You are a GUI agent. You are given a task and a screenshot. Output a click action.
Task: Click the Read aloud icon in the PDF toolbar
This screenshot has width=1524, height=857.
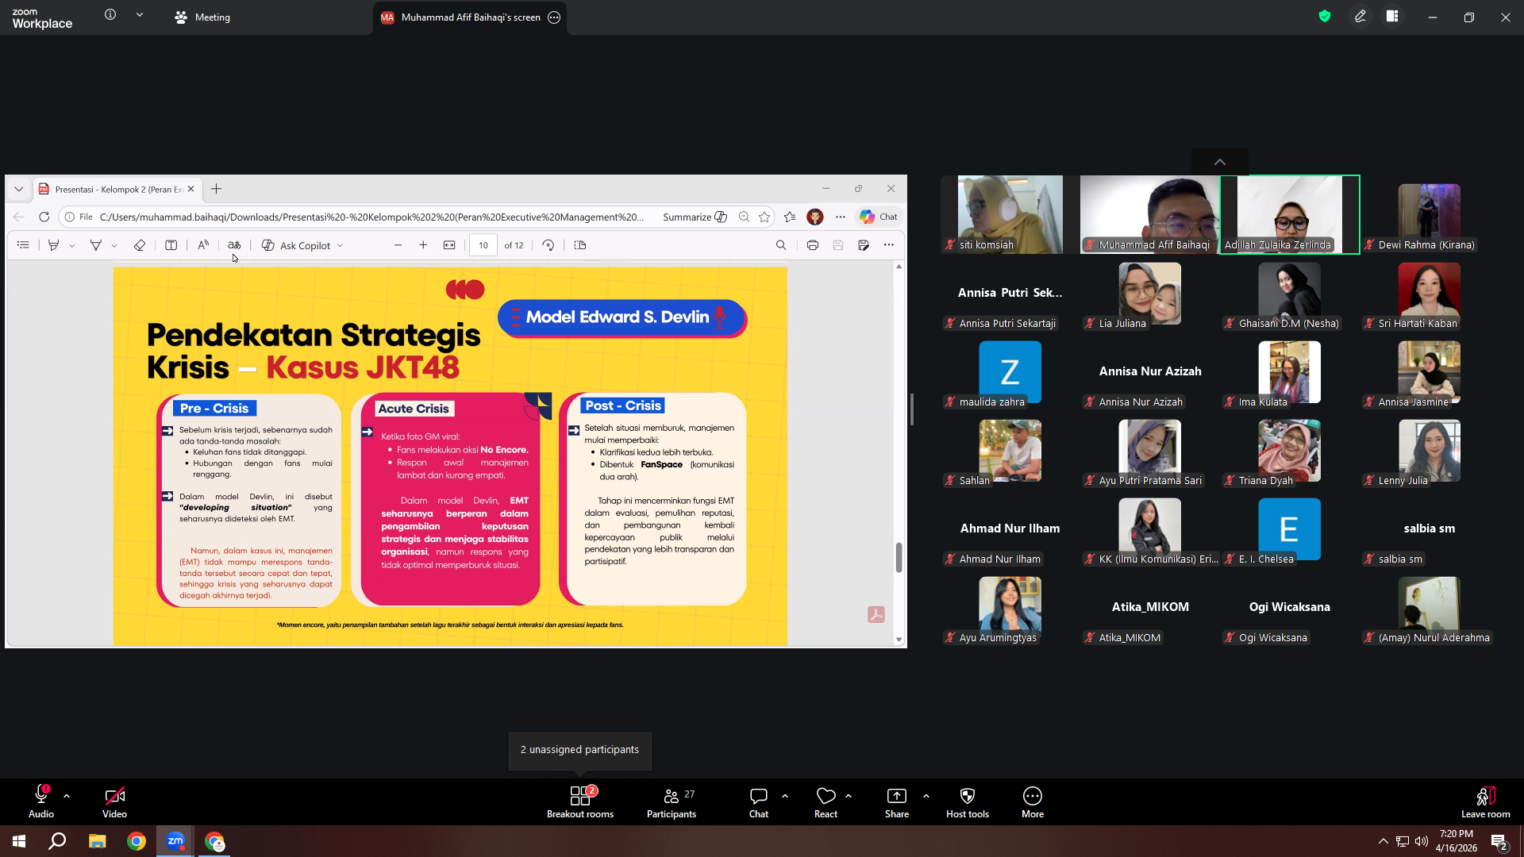(203, 245)
